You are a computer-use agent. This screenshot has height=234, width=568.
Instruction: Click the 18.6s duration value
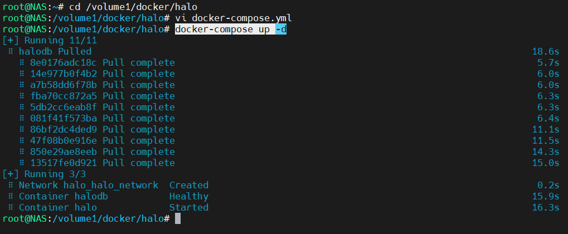(x=545, y=51)
